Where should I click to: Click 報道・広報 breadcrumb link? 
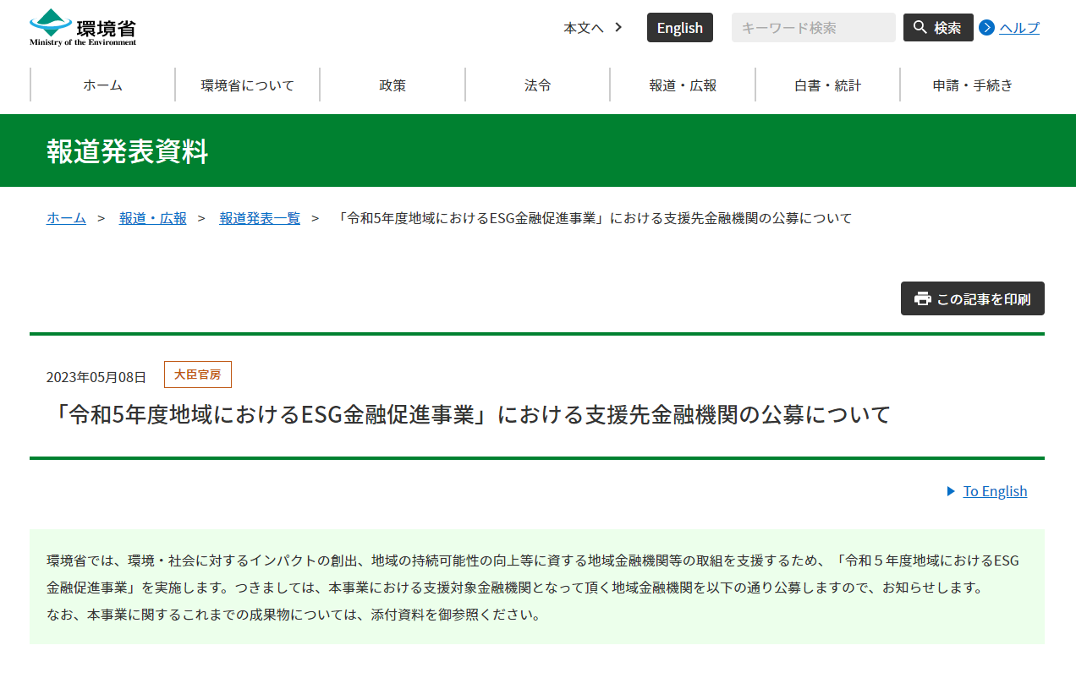[x=153, y=218]
